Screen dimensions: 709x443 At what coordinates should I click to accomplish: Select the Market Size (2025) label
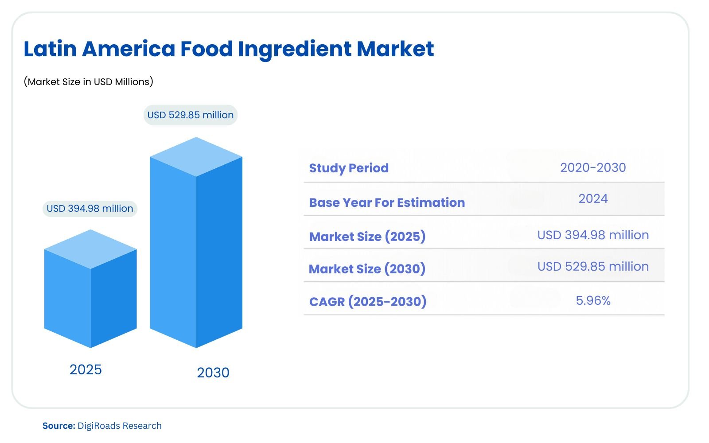[367, 237]
